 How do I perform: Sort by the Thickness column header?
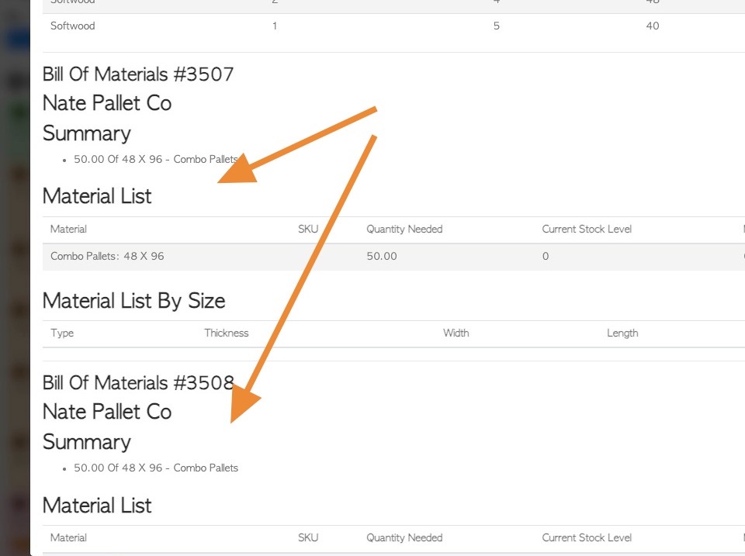click(x=226, y=333)
